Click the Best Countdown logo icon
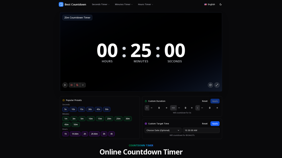This screenshot has width=282, height=158. (61, 4)
